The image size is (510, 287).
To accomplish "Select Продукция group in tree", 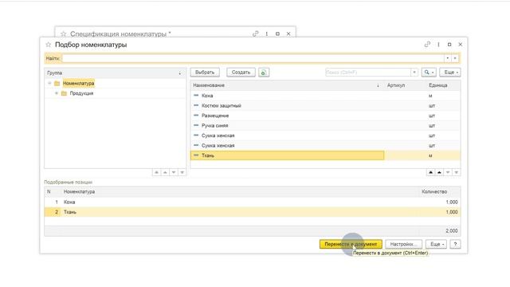I will tap(81, 93).
